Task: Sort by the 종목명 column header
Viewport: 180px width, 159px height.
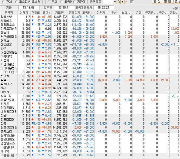Action: tap(9, 13)
